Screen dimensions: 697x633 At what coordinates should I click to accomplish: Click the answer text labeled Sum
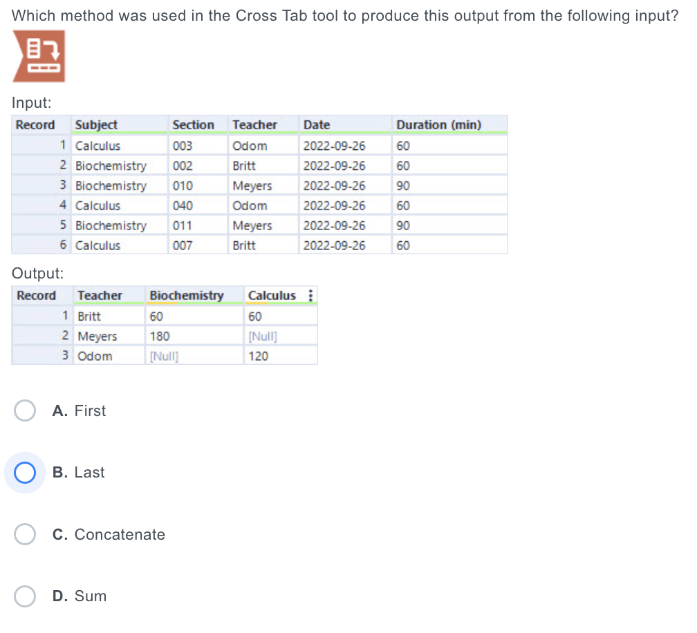[90, 596]
